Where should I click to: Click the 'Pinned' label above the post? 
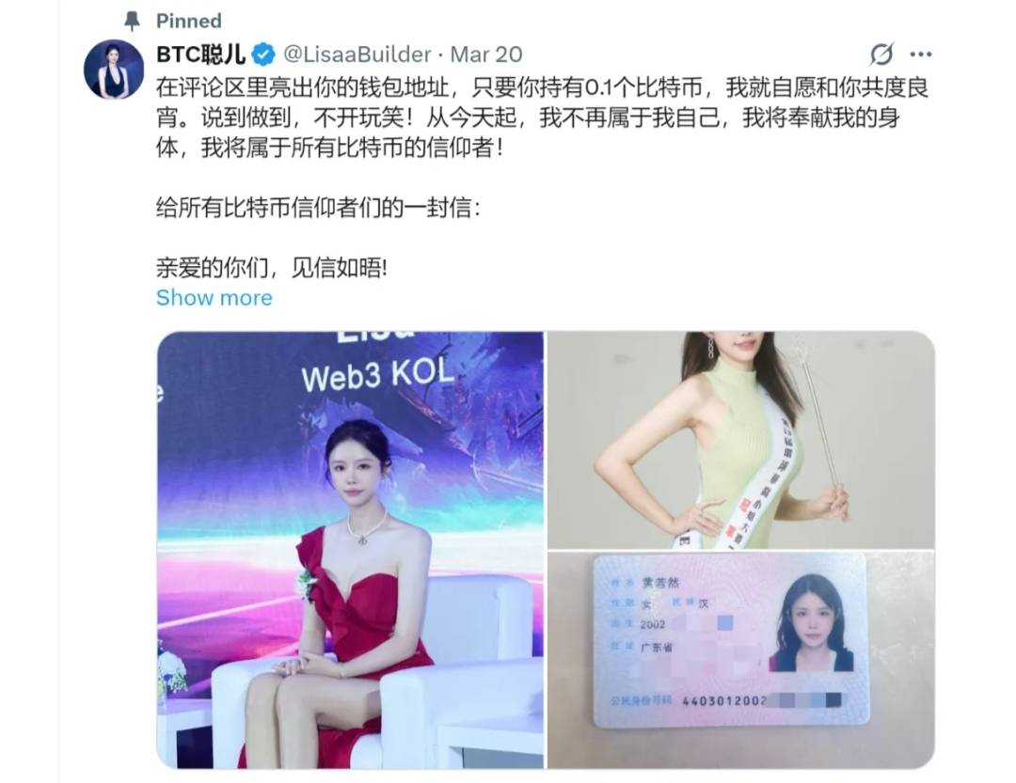click(x=188, y=21)
